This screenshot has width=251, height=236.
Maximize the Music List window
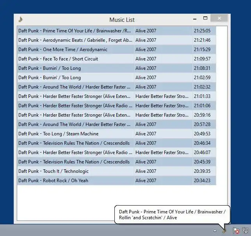205,18
